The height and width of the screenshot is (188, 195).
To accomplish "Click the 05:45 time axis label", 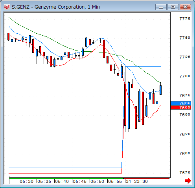I will pos(79,181).
